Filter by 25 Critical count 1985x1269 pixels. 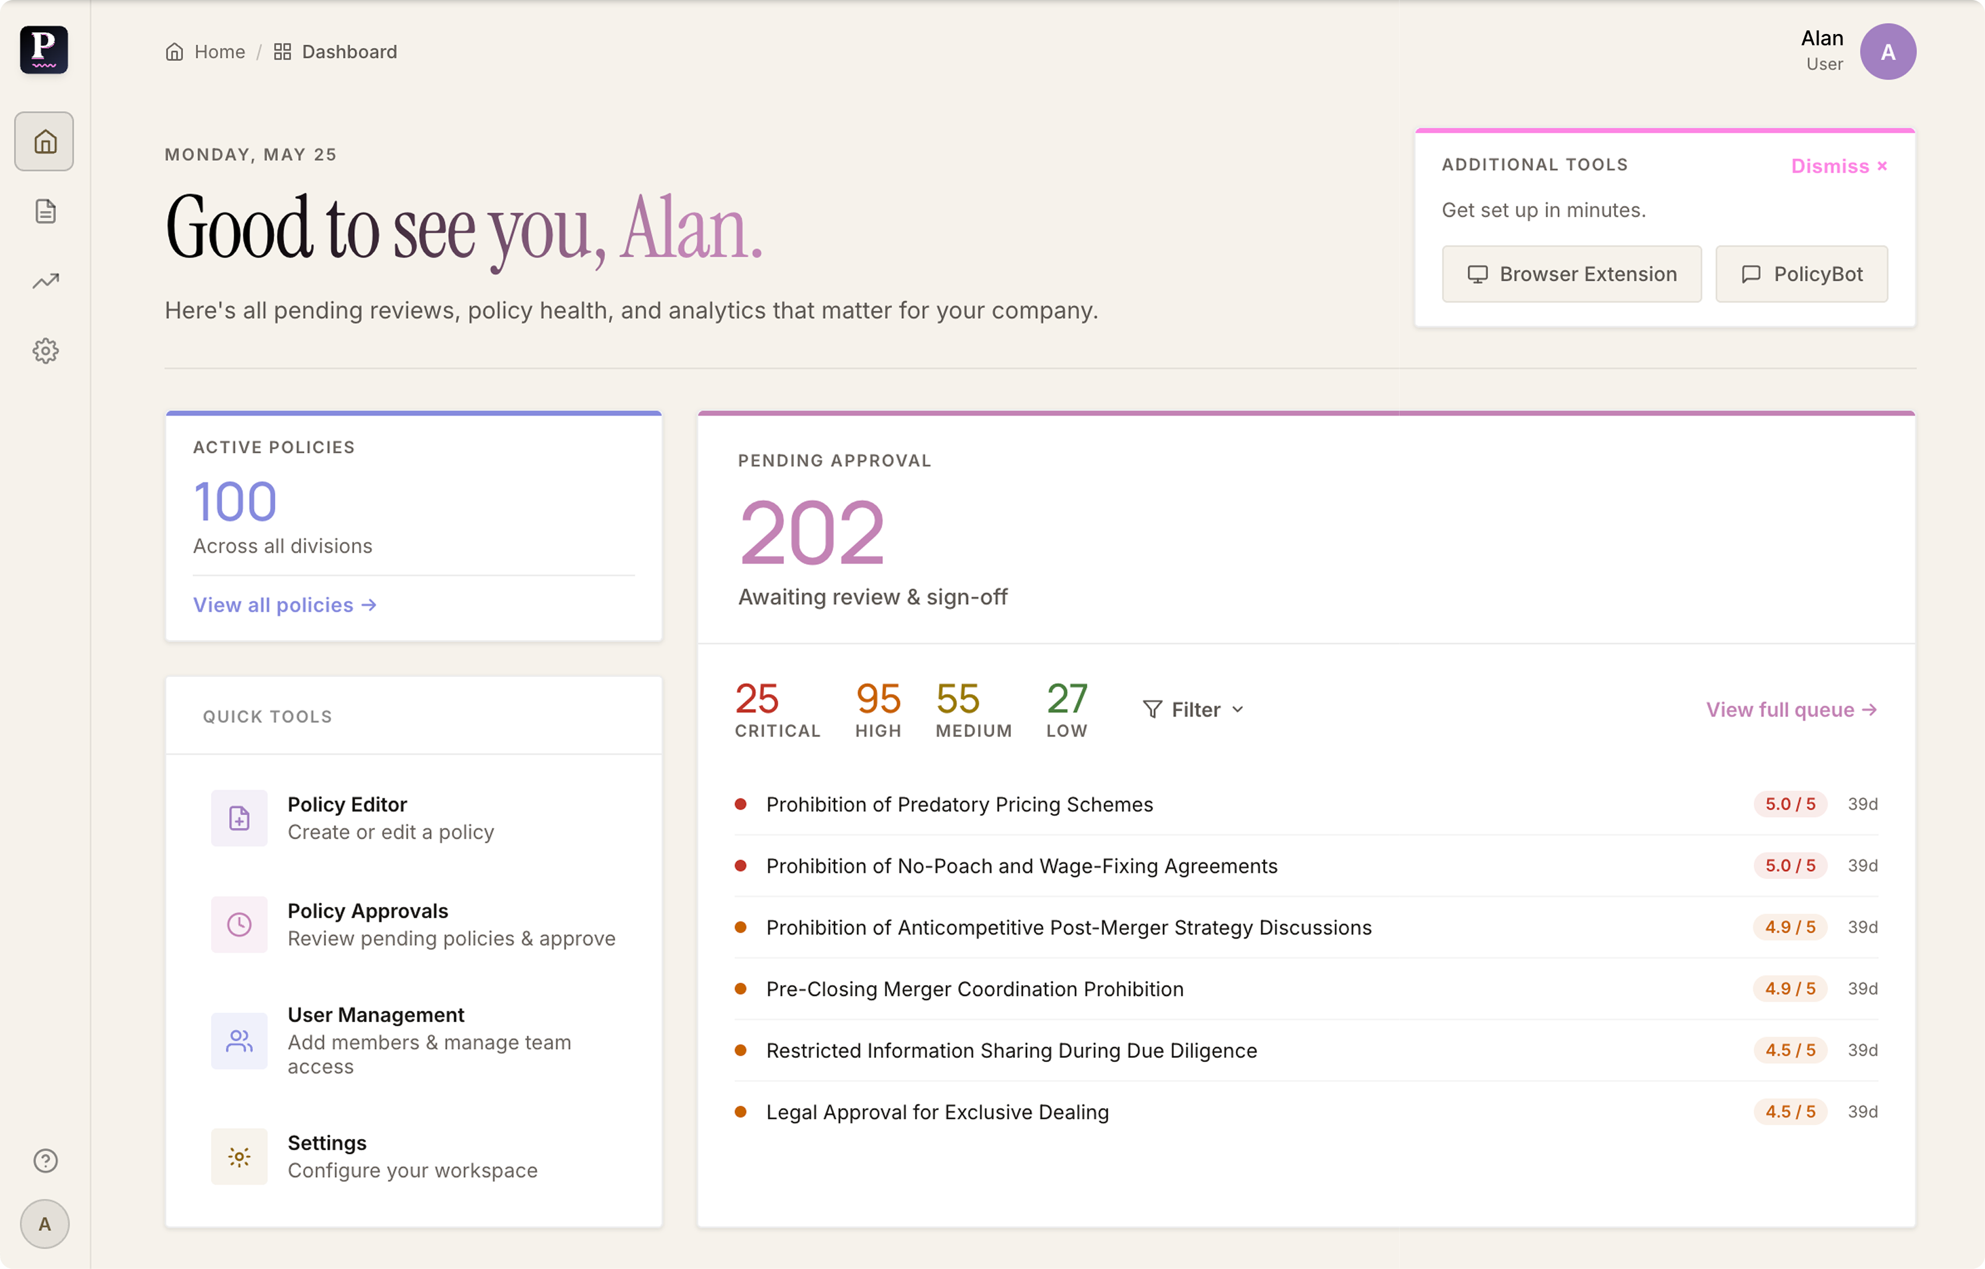[777, 710]
